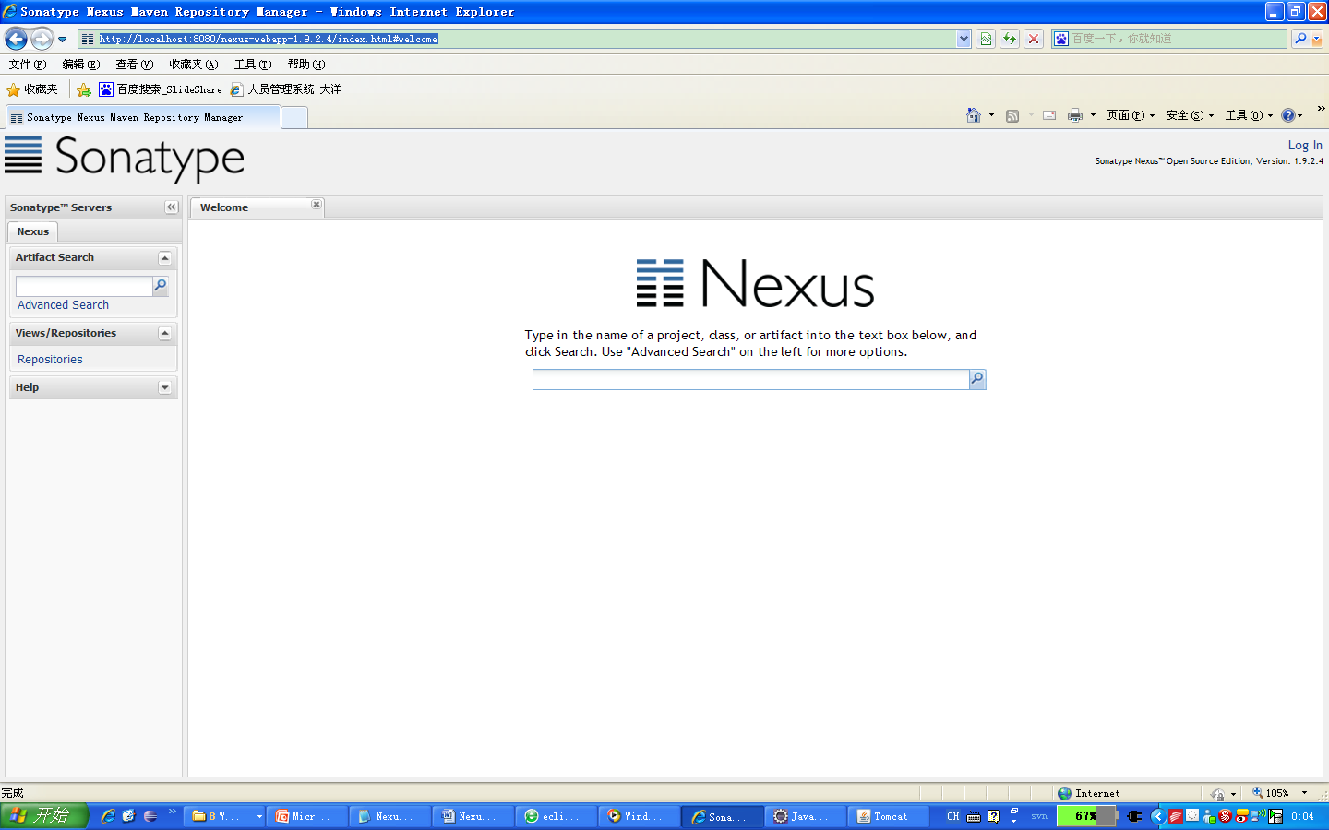Click the 收藏夹 favorites star button
Screen dimensions: 1329x830
tap(32, 89)
